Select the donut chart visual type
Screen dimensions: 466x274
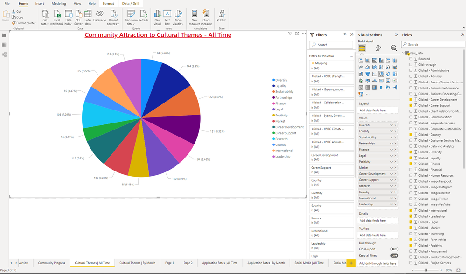pyautogui.click(x=388, y=74)
